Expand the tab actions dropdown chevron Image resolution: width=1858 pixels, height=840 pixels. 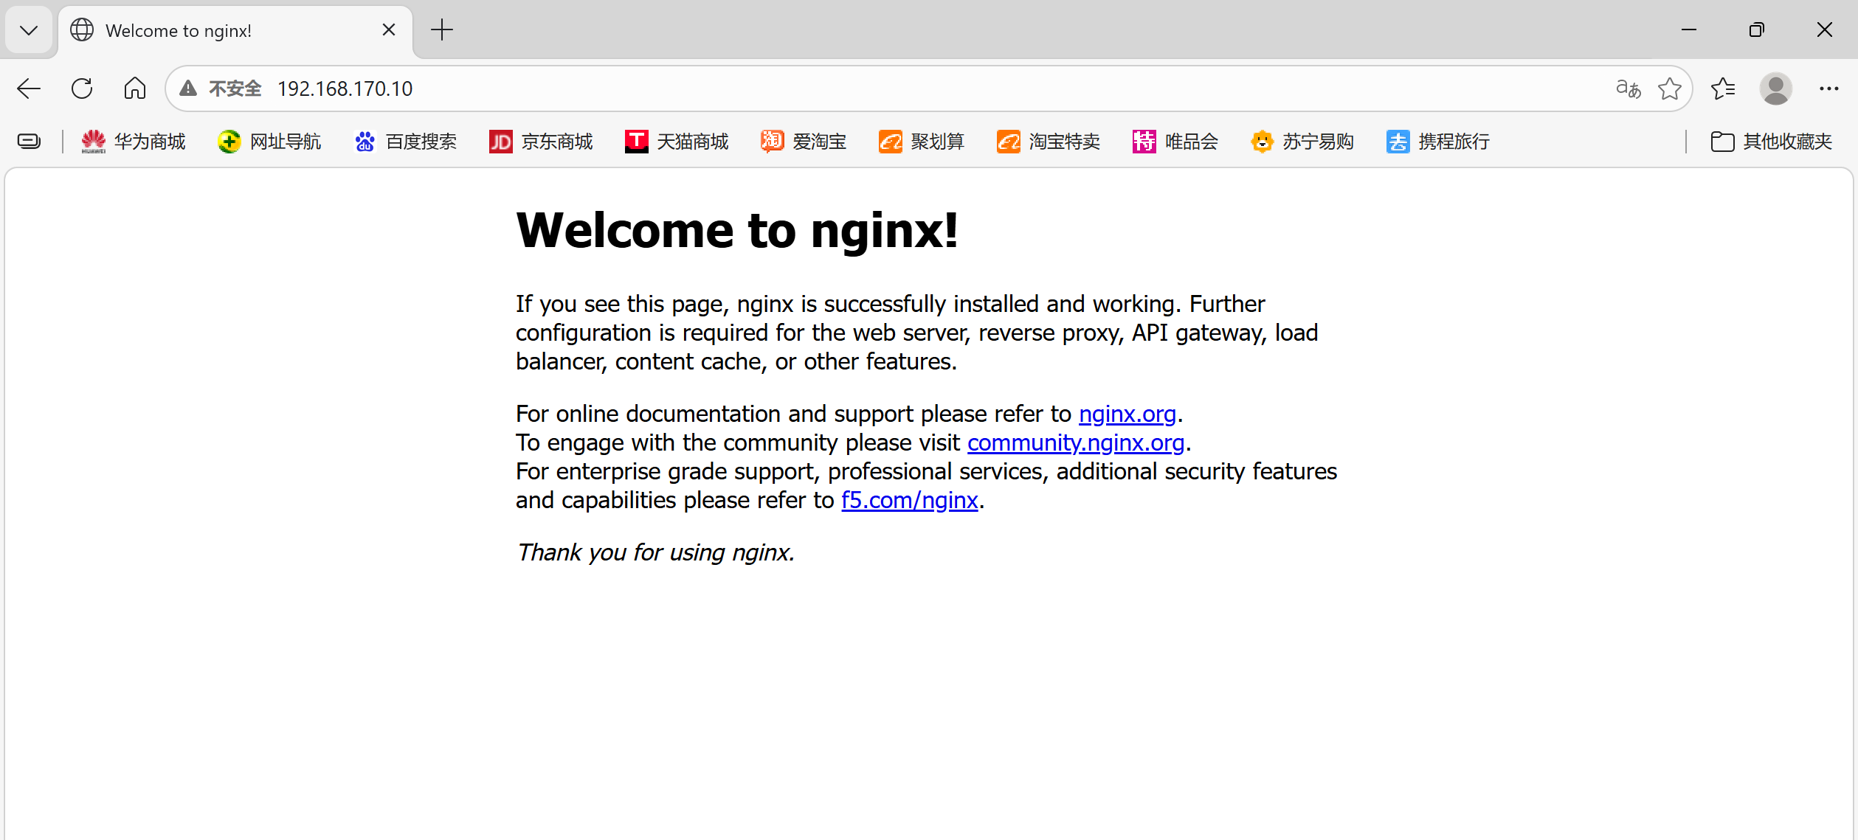pyautogui.click(x=29, y=30)
